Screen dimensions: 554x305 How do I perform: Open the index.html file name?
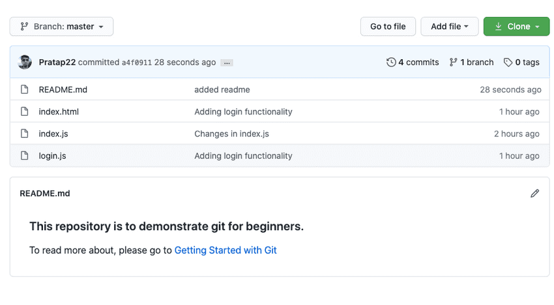point(59,112)
